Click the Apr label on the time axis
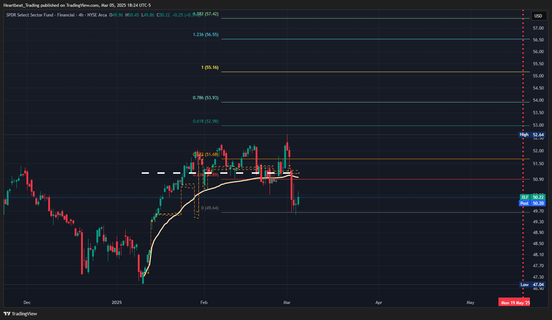The image size is (552, 320). pos(379,303)
